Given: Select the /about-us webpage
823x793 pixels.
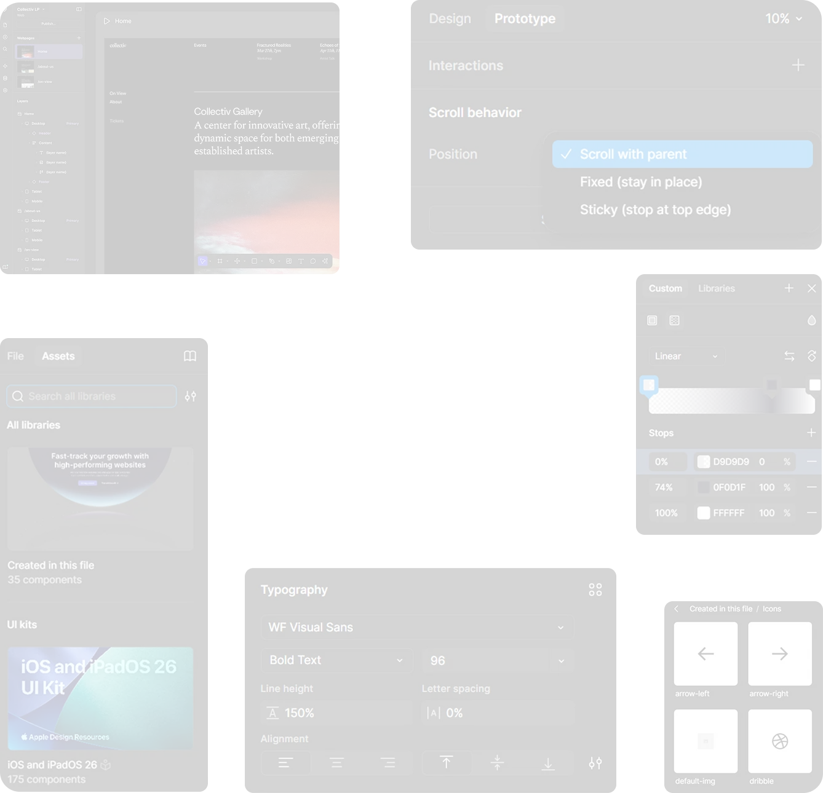Looking at the screenshot, I should pos(49,66).
